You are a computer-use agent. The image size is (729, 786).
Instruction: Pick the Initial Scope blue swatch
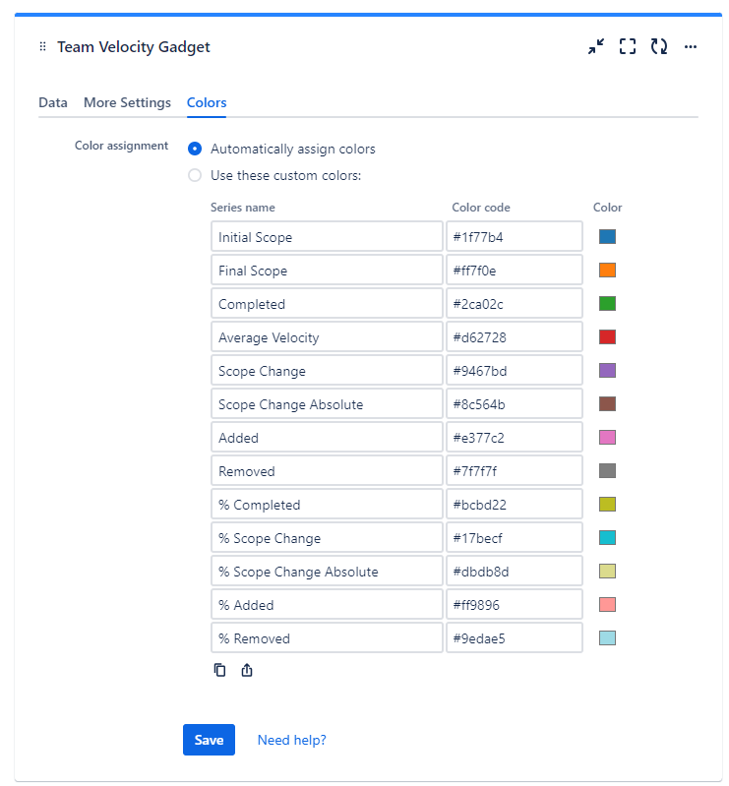click(608, 237)
